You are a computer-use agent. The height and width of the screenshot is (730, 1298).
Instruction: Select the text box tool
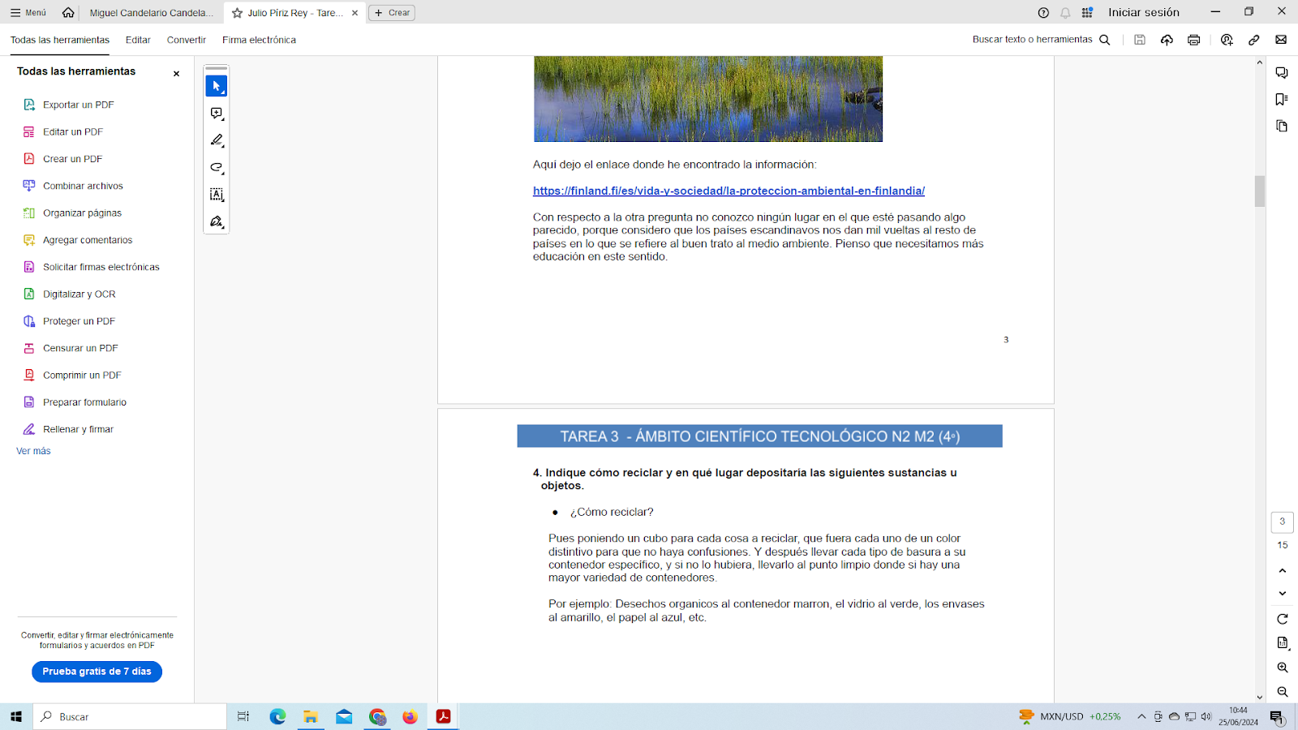tap(217, 195)
